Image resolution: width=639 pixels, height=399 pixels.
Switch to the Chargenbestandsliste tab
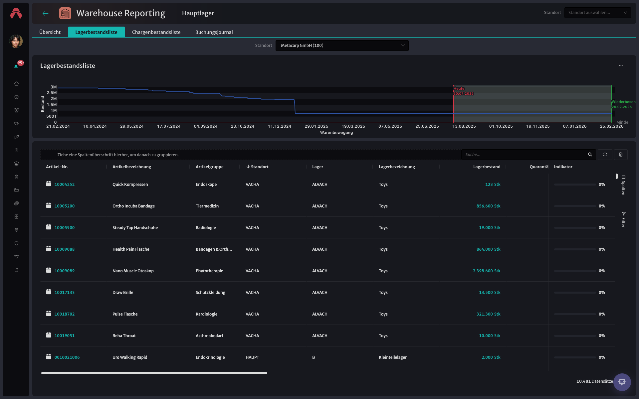(x=156, y=32)
